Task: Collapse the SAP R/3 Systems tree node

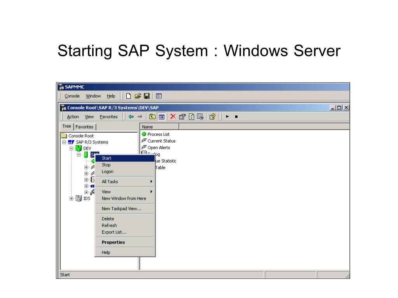Action: [64, 142]
